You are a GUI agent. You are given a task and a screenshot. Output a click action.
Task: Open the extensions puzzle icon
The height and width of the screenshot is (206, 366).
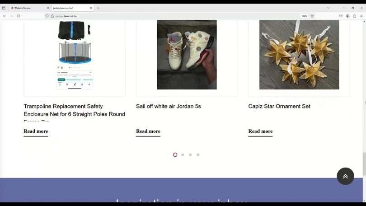(355, 16)
